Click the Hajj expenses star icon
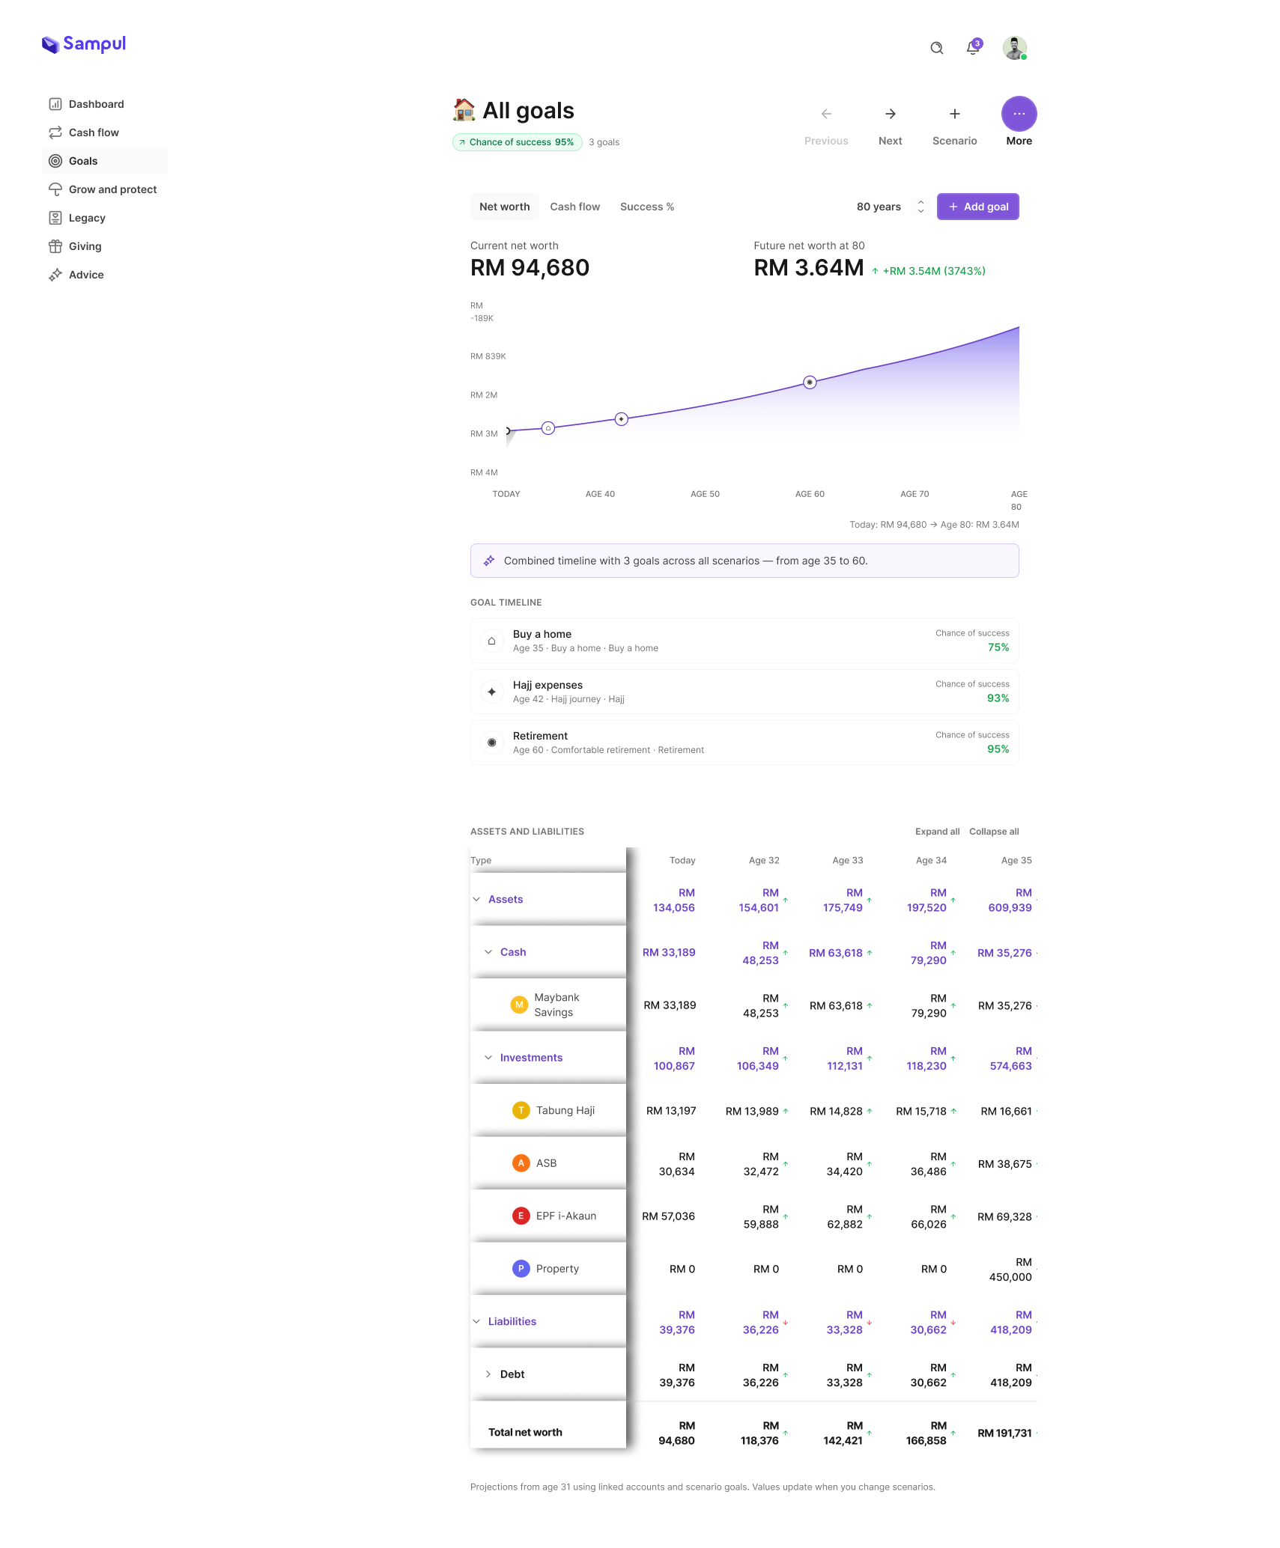The height and width of the screenshot is (1548, 1280). coord(491,692)
